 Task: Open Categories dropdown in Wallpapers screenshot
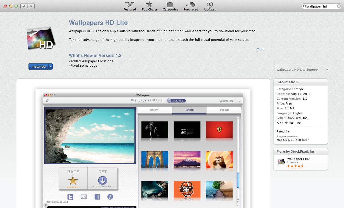(x=230, y=101)
